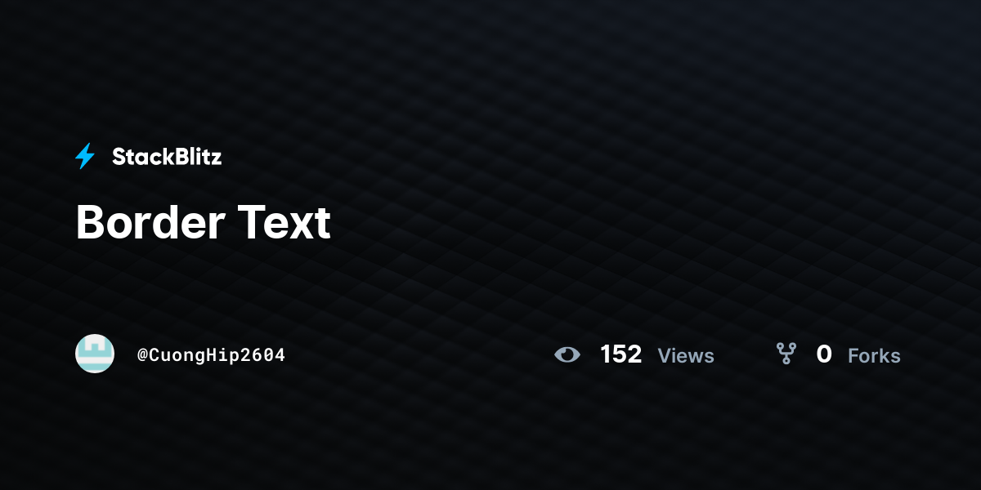This screenshot has height=490, width=981.
Task: Click the eye icon beside 152
Action: (x=567, y=354)
